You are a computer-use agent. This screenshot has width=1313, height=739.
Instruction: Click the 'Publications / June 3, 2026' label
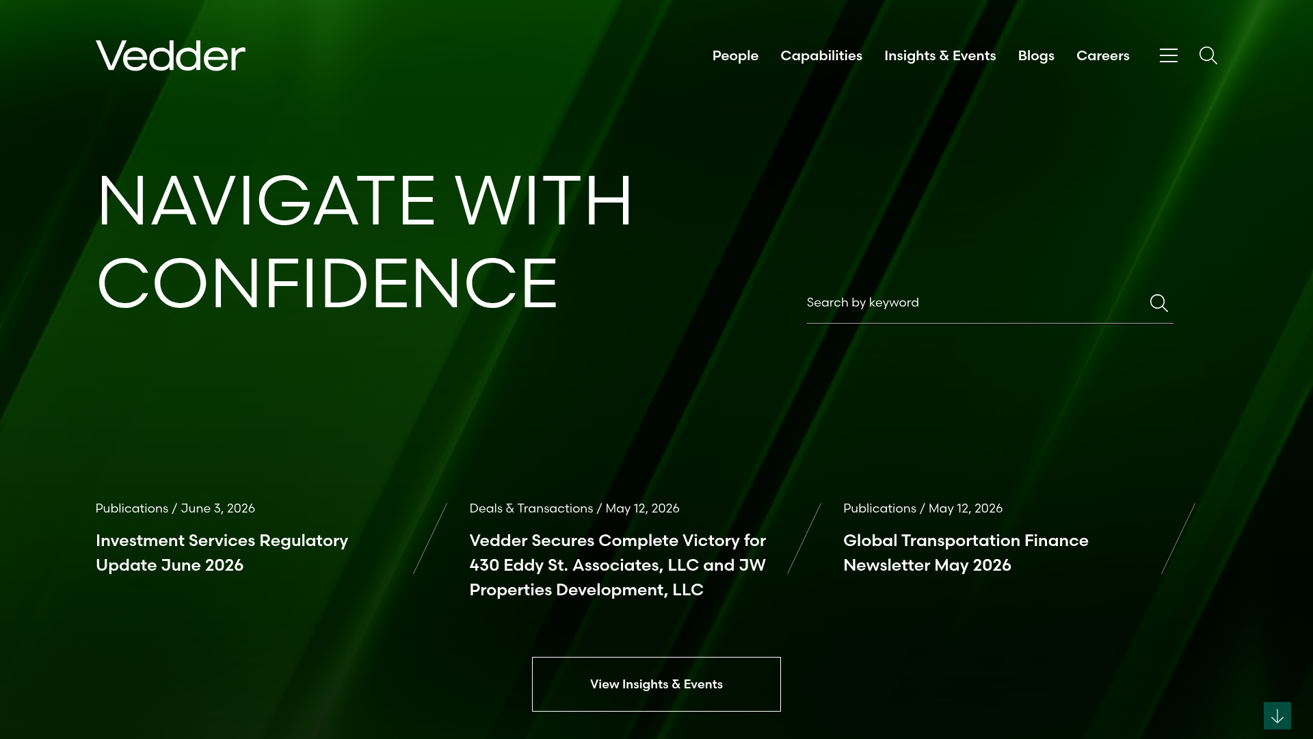tap(175, 508)
